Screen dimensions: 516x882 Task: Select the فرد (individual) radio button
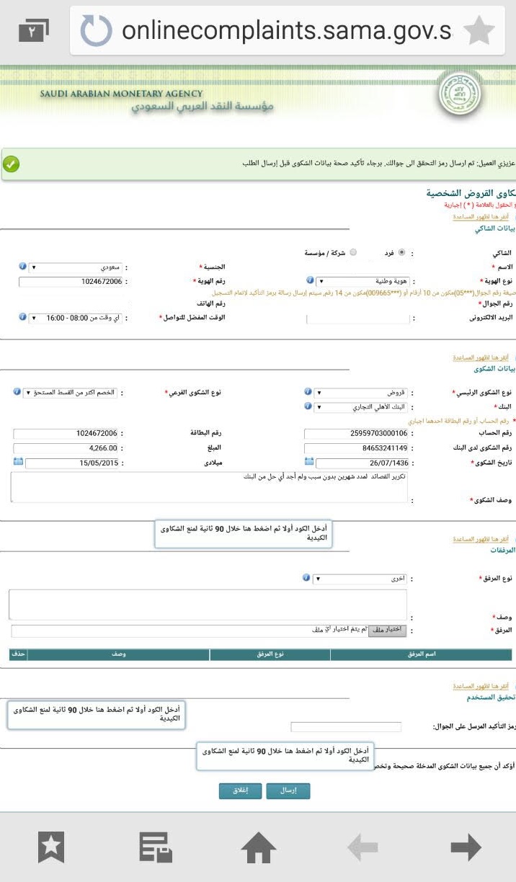pos(401,253)
